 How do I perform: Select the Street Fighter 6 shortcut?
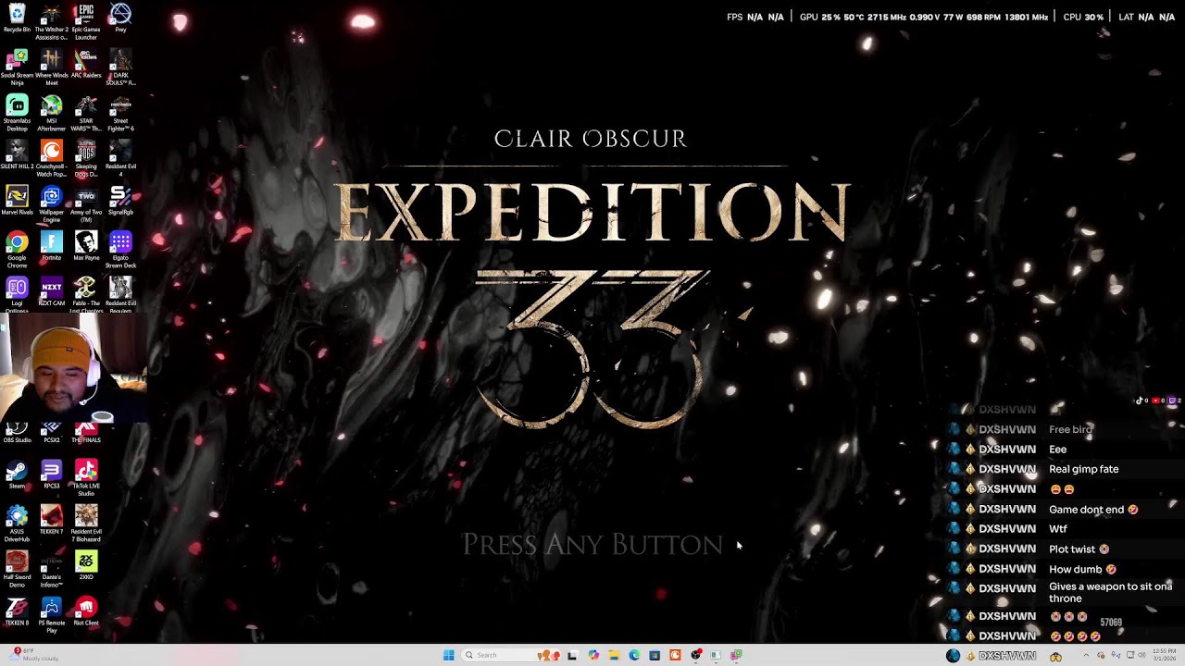[x=120, y=113]
